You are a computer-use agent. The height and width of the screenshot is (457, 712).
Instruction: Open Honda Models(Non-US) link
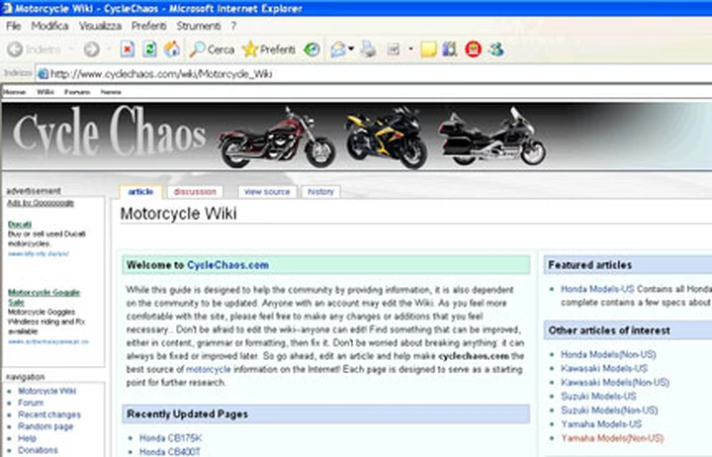point(608,354)
